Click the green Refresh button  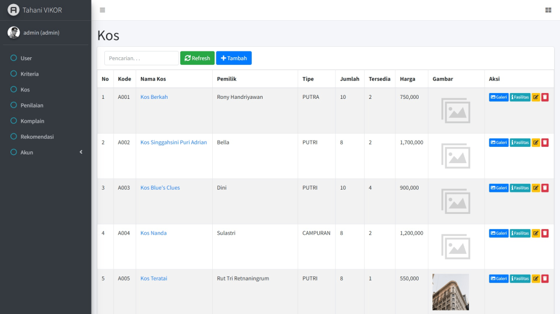tap(197, 58)
